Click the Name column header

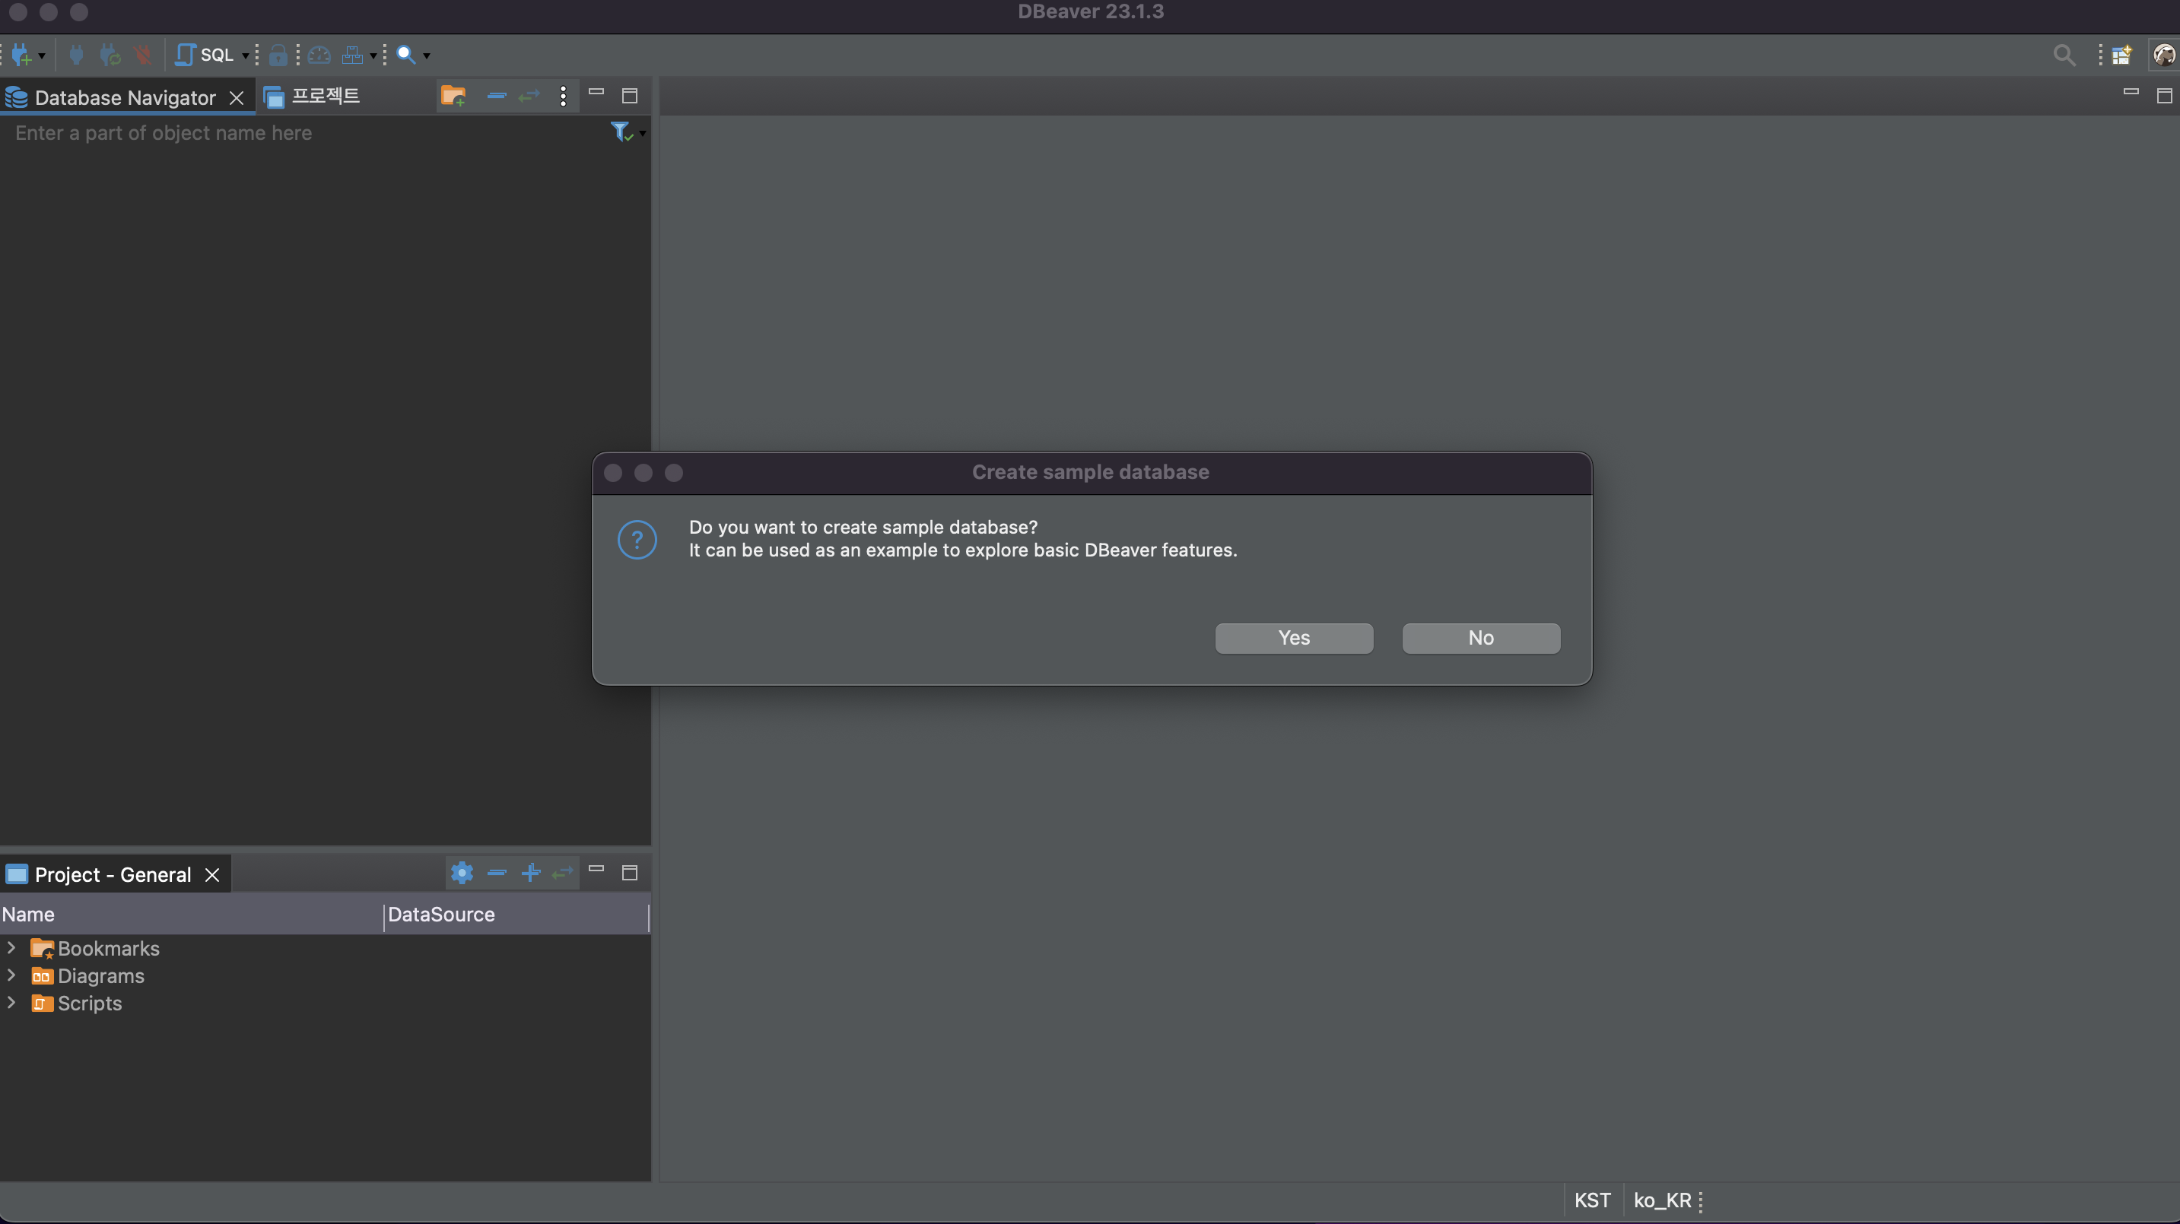point(191,915)
